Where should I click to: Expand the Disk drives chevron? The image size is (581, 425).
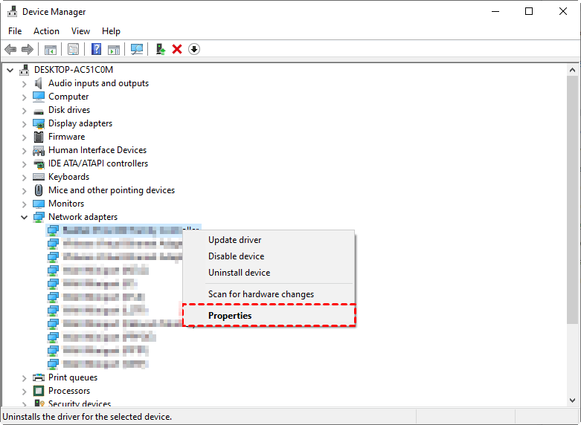pyautogui.click(x=25, y=111)
